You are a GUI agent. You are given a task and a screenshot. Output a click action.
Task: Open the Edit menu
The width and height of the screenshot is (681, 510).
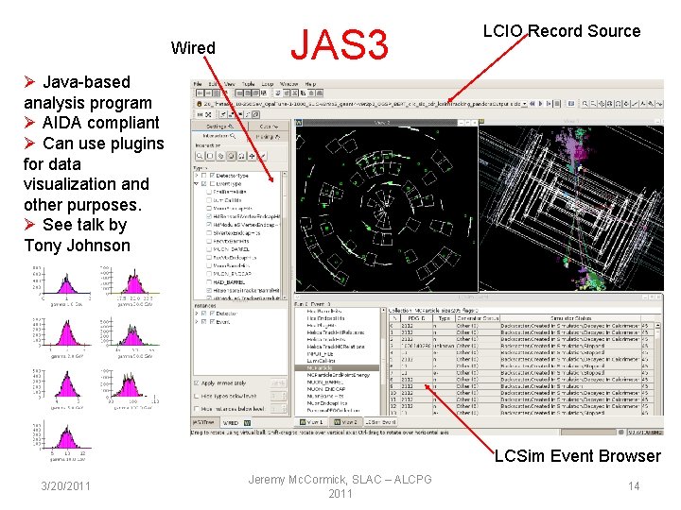(213, 84)
